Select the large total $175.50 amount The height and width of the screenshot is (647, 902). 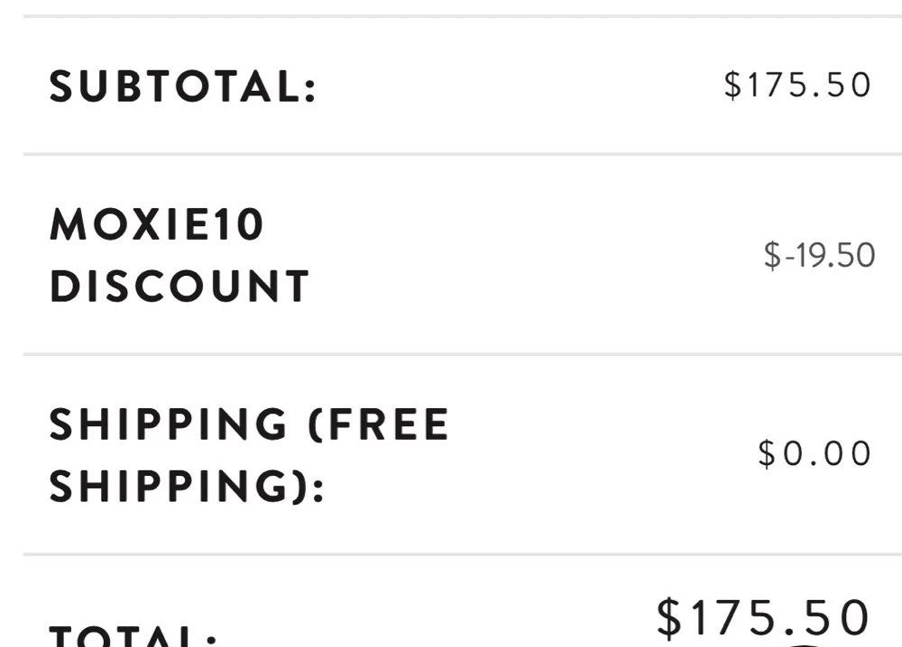(762, 618)
